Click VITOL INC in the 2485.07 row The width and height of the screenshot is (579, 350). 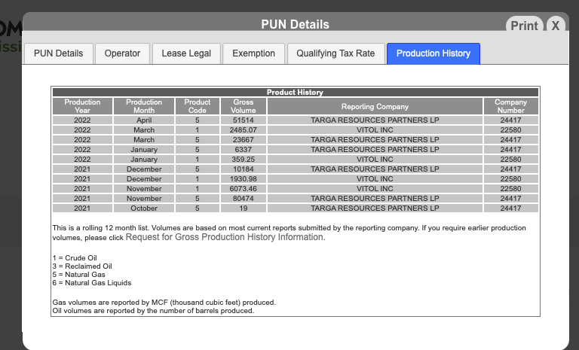coord(375,129)
